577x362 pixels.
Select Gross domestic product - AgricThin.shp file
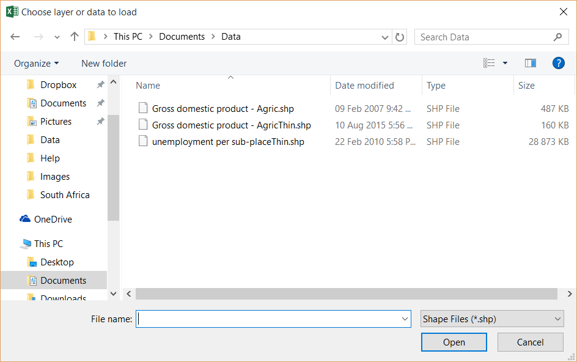(x=231, y=125)
